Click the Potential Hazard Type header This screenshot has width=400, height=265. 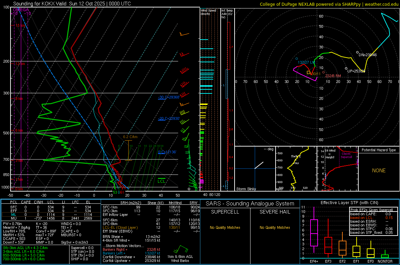coord(379,150)
